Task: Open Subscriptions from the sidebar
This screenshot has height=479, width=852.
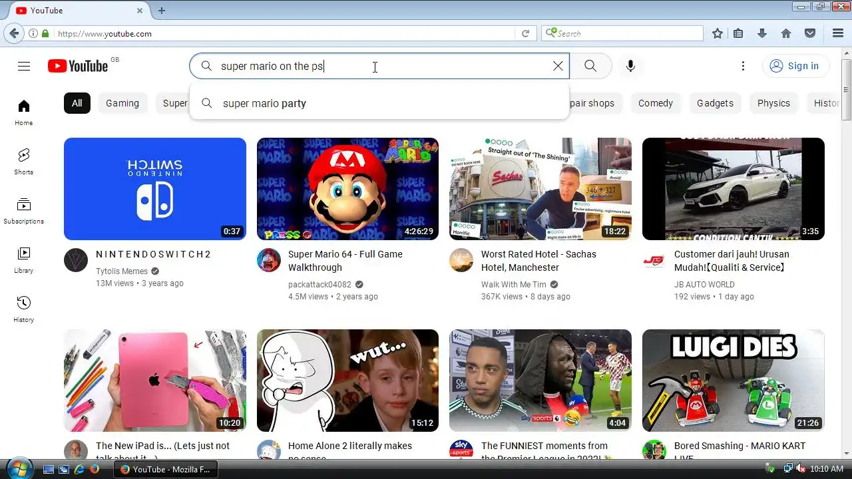Action: pos(24,211)
